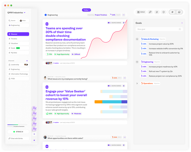Viewport: 191px width, 152px height.
Task: Open the Leadership channel
Action: click(18, 65)
